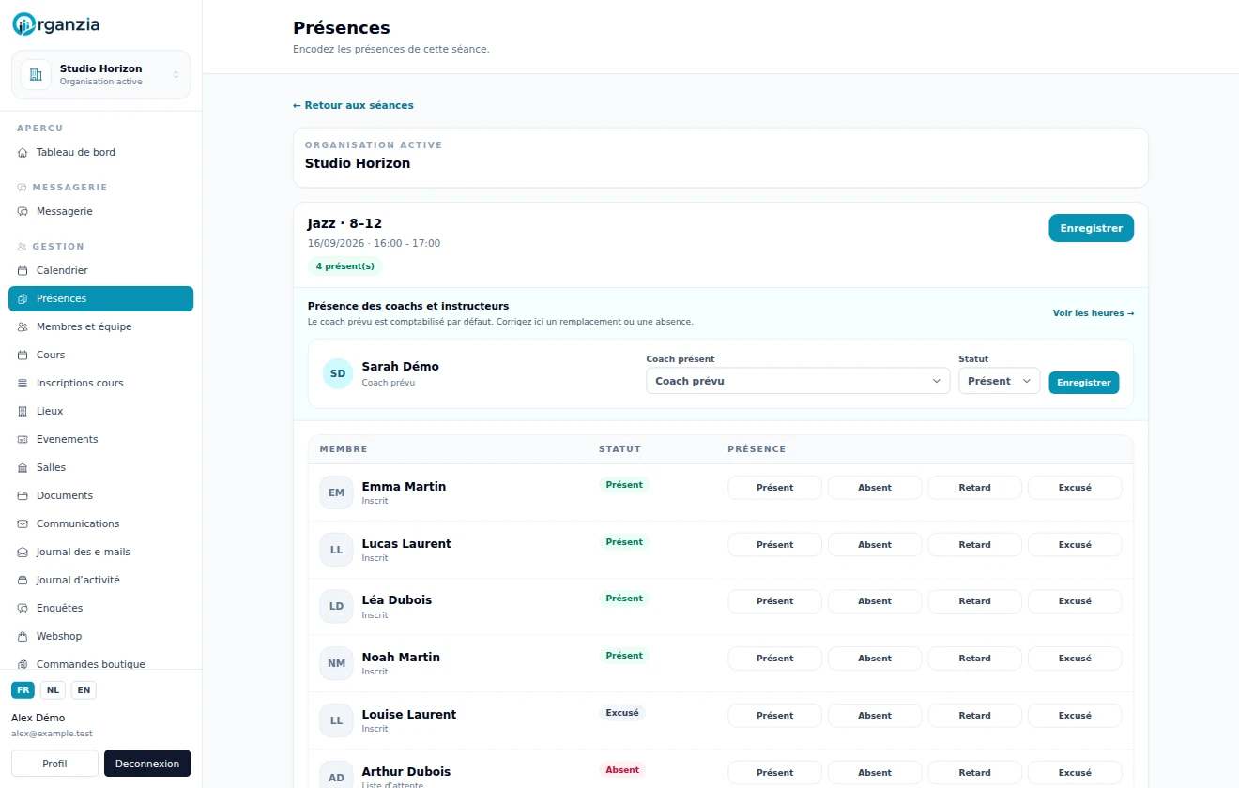The height and width of the screenshot is (788, 1239).
Task: Open the Coach présent dropdown
Action: click(x=798, y=381)
